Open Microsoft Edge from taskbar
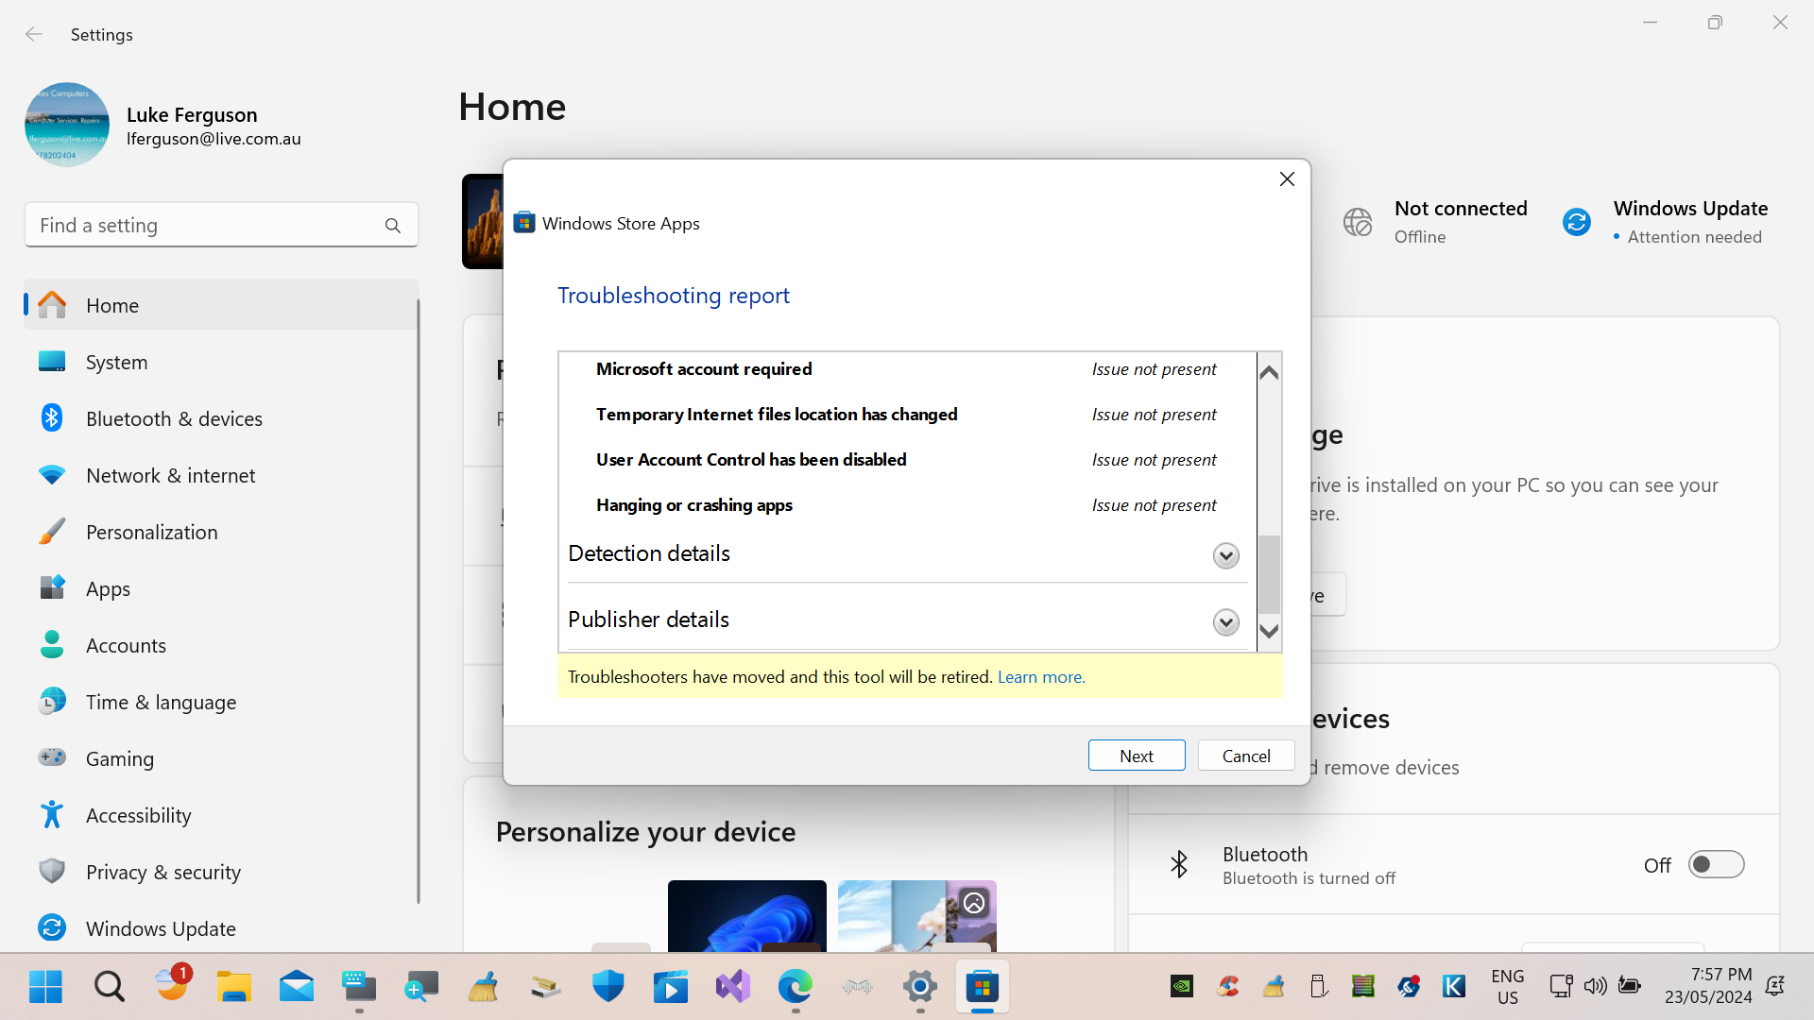This screenshot has height=1020, width=1814. click(x=795, y=987)
